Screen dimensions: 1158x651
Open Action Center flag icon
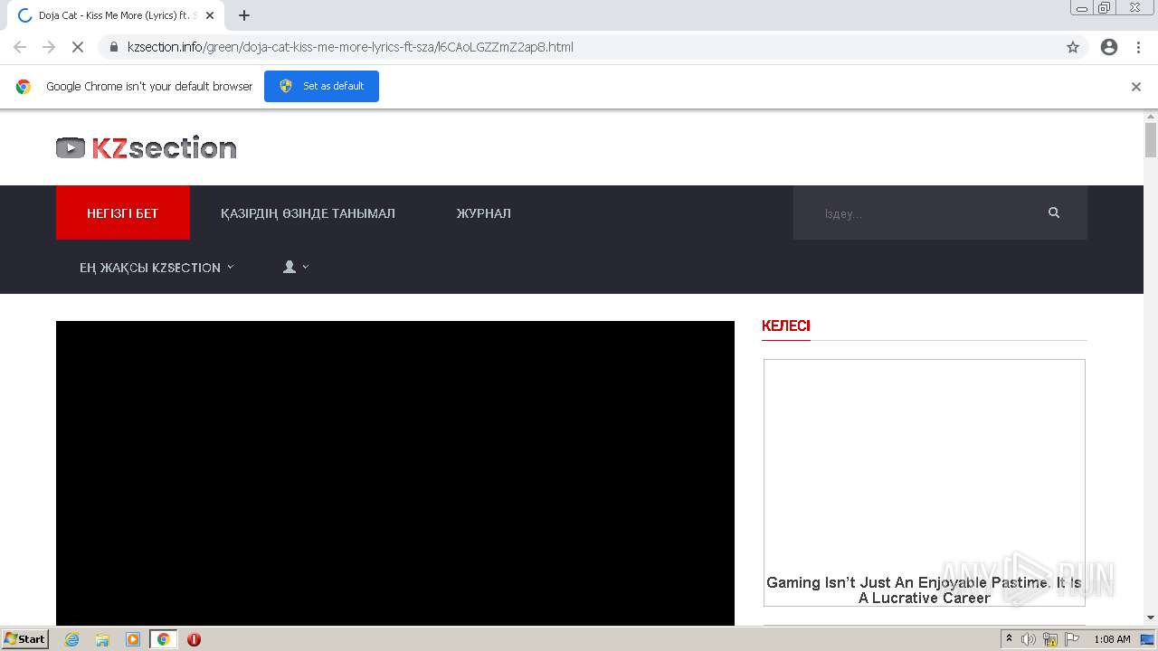pos(1072,639)
